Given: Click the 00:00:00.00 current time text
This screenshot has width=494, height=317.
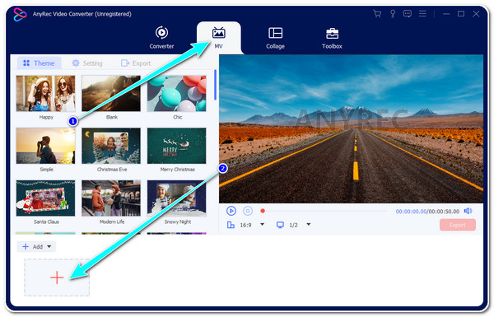Looking at the screenshot, I should [x=411, y=212].
